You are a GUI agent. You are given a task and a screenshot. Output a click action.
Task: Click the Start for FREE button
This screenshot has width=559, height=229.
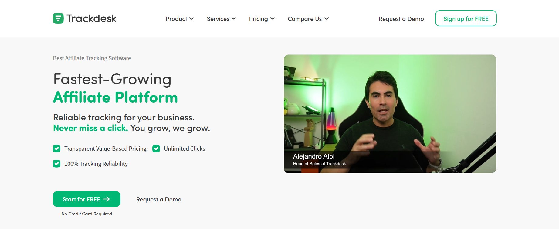tap(86, 199)
